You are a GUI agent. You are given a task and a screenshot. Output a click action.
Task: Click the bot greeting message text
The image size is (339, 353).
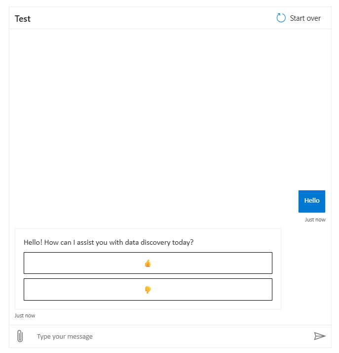tap(109, 242)
